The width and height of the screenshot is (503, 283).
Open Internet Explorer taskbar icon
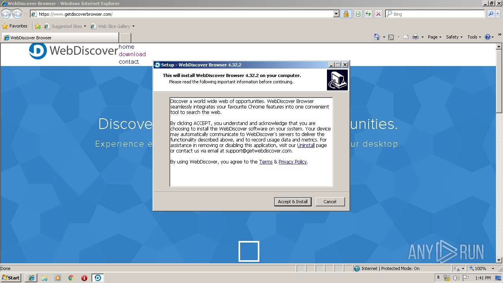click(31, 278)
